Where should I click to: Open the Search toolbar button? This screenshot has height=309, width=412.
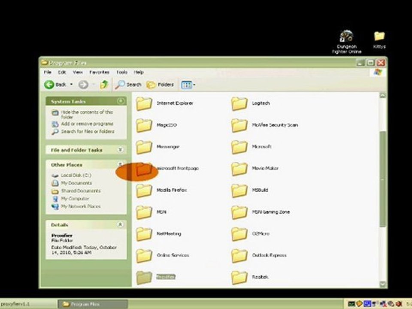(128, 85)
